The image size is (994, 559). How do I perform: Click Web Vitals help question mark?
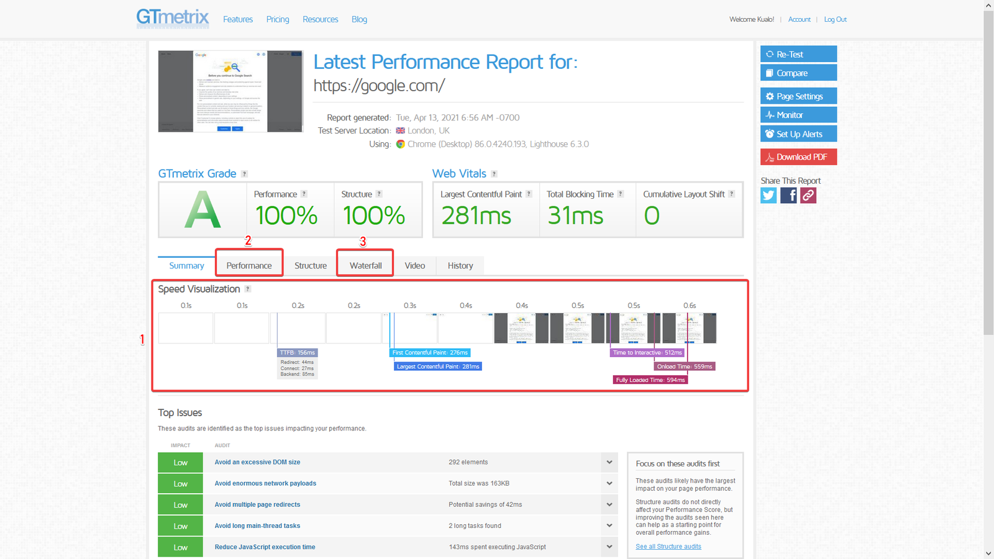click(494, 174)
